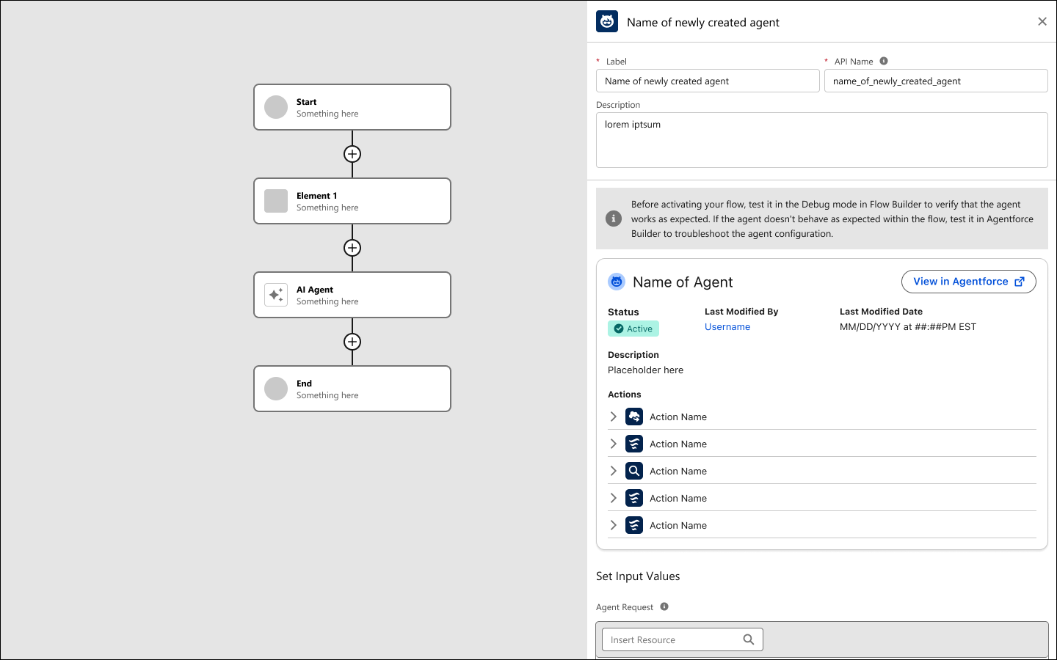The image size is (1057, 660).
Task: Focus the Label input field
Action: pyautogui.click(x=708, y=81)
